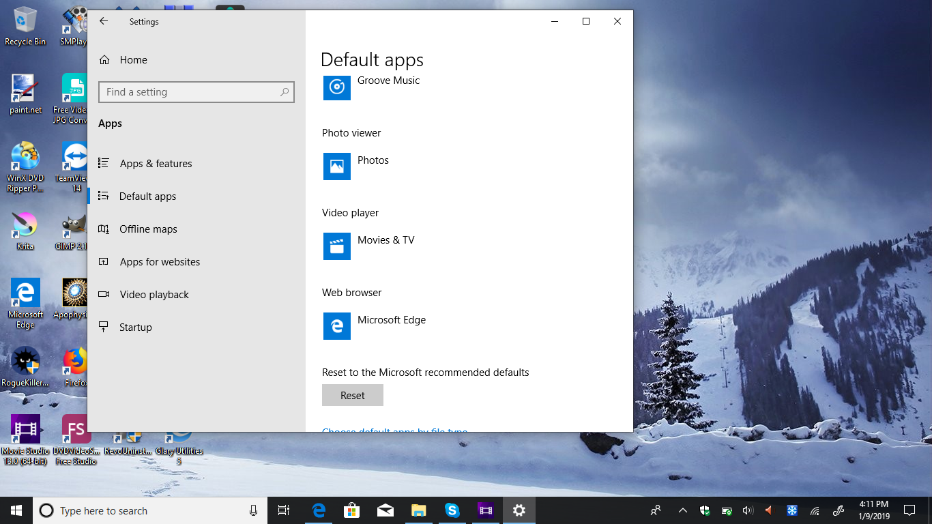Screen dimensions: 932x524
Task: Choose the Photos default photo viewer icon
Action: pos(337,166)
